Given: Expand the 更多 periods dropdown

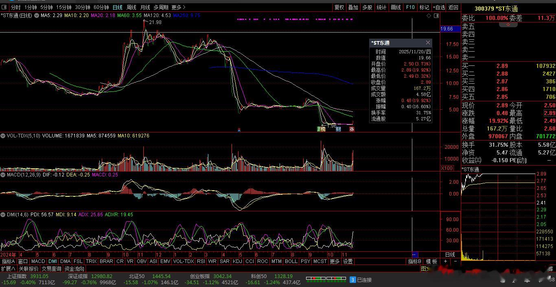Looking at the screenshot, I should click(x=178, y=7).
